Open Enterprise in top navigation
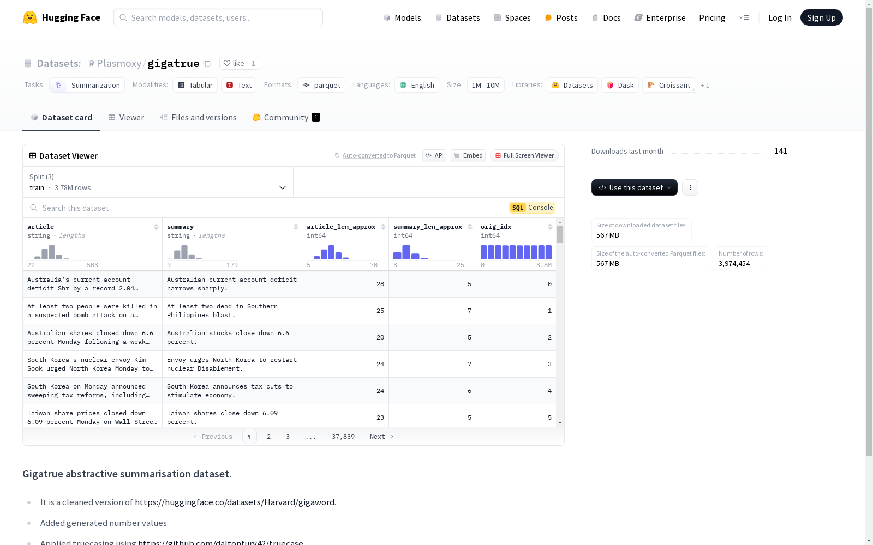Viewport: 873px width, 545px height. point(660,17)
